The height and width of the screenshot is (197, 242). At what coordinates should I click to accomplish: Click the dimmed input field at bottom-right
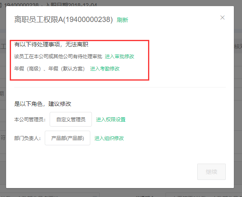(x=204, y=195)
